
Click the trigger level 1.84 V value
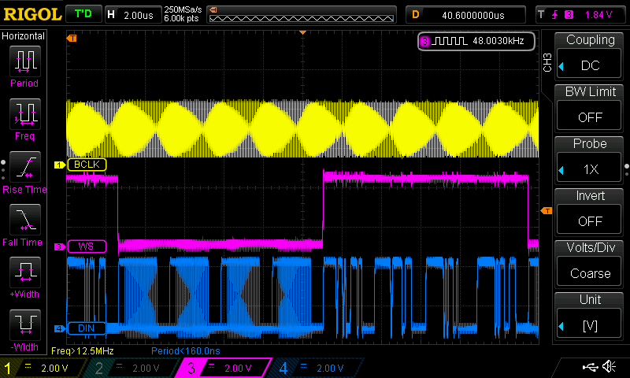click(x=598, y=15)
